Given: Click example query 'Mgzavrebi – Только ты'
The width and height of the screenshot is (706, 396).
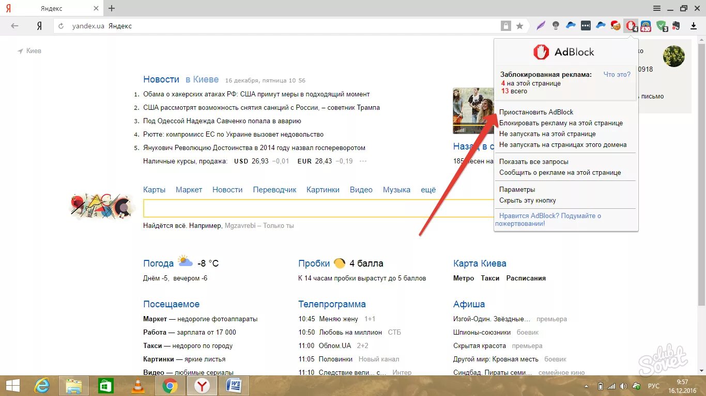Looking at the screenshot, I should 259,226.
